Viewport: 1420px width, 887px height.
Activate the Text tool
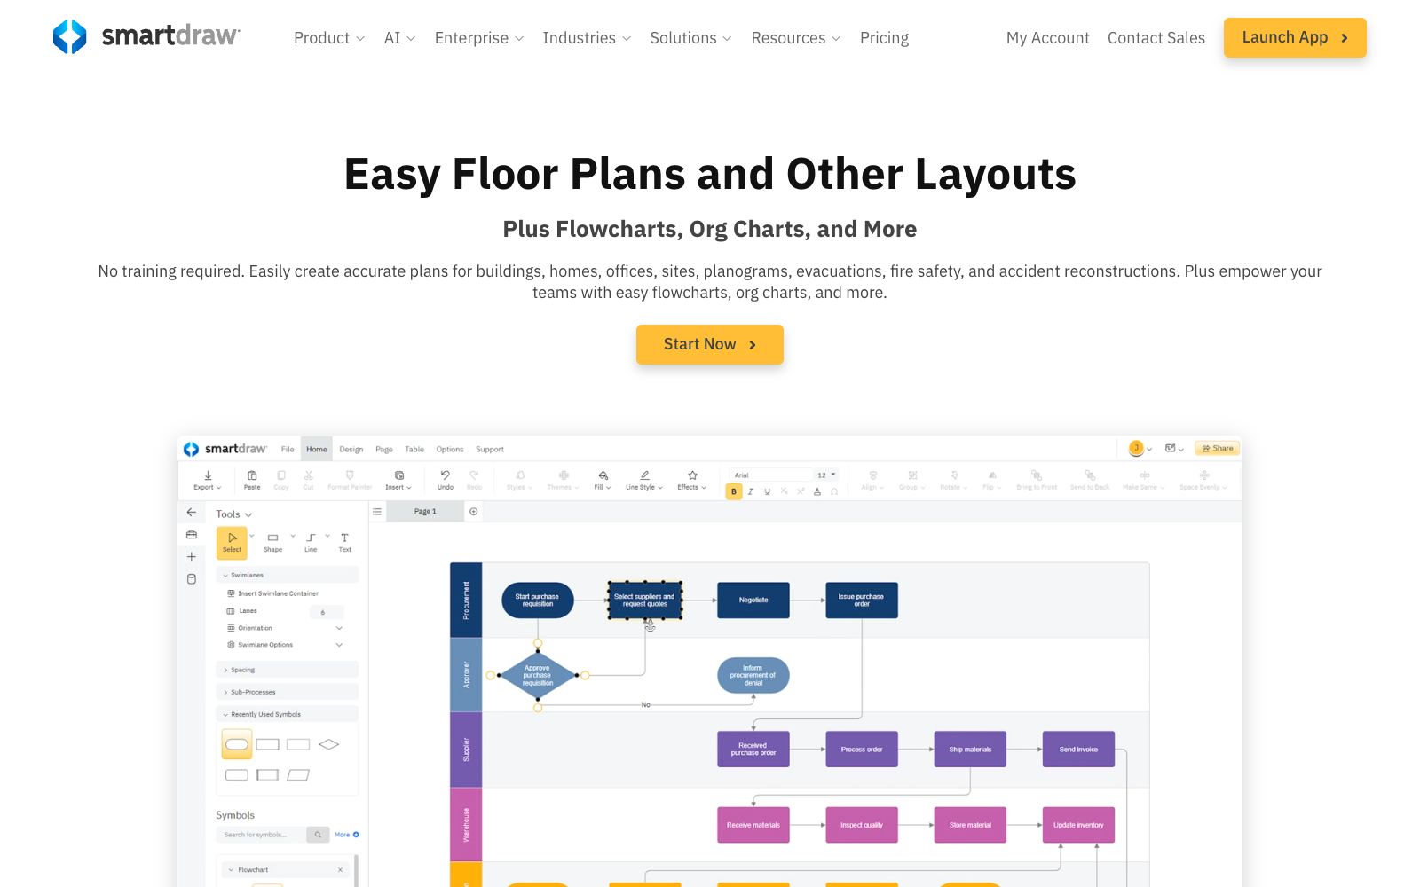(x=345, y=542)
